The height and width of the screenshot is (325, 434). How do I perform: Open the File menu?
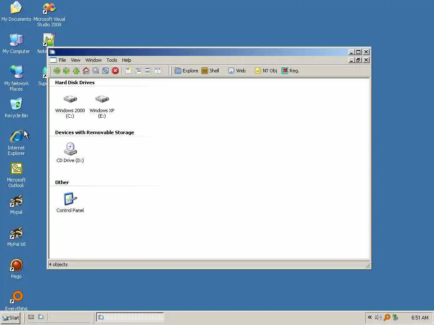(x=63, y=60)
